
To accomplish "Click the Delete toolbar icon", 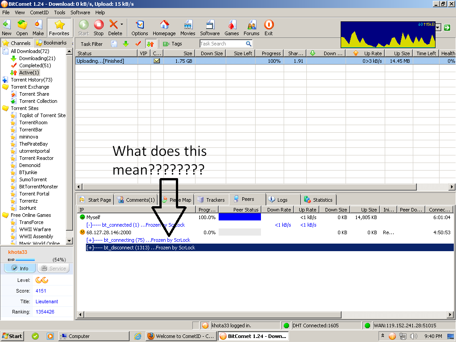I will (114, 27).
